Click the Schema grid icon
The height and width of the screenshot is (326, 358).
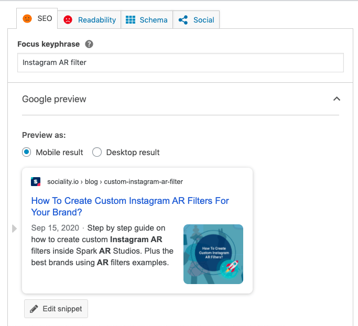131,20
